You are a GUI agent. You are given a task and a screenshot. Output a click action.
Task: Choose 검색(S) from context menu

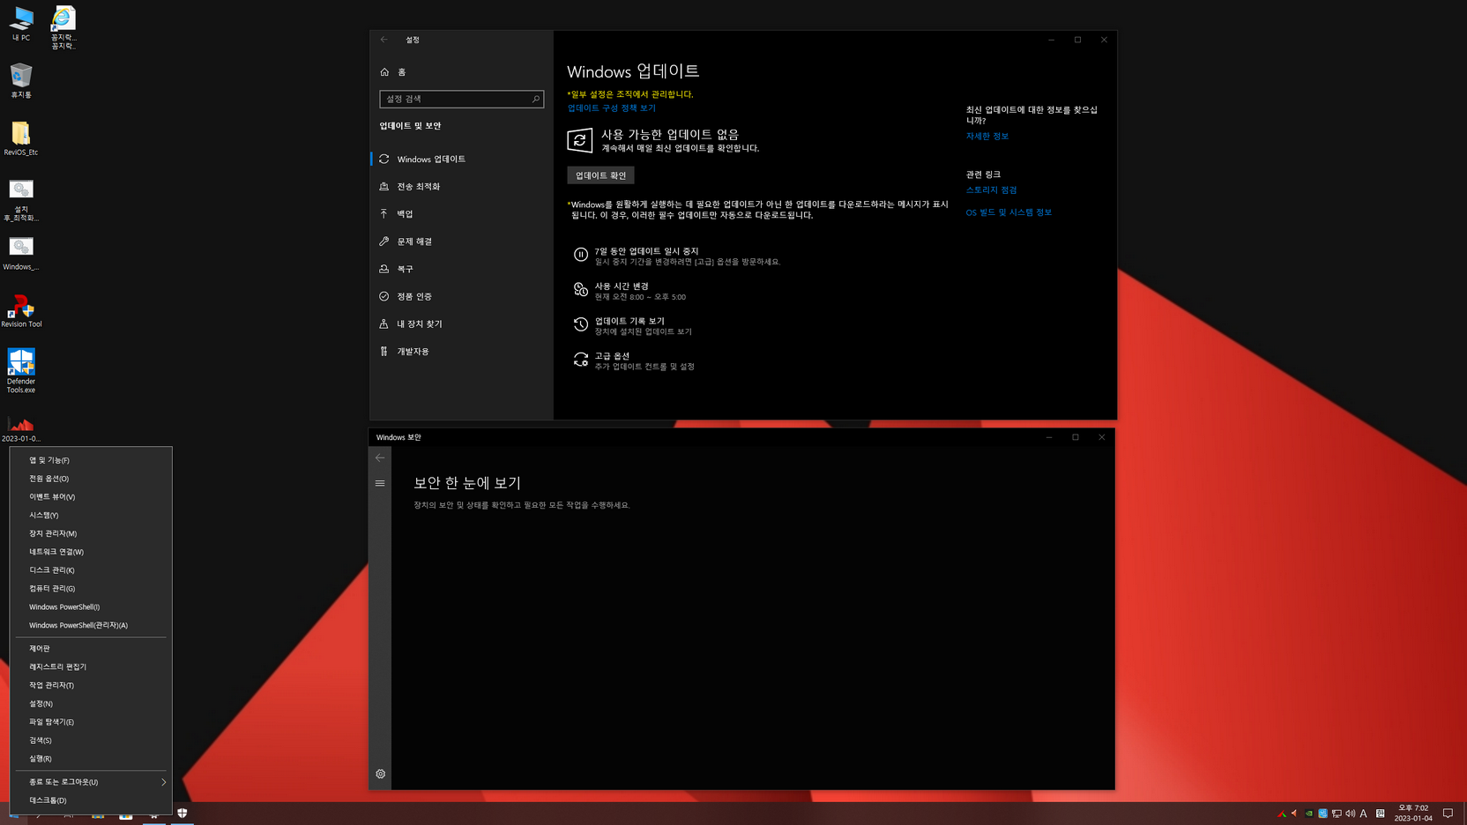point(91,740)
